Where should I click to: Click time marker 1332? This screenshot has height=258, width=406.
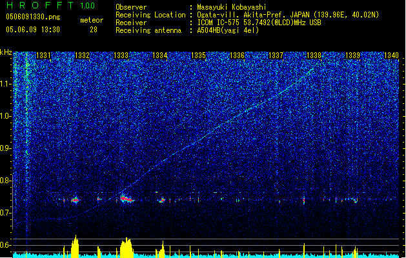82,55
